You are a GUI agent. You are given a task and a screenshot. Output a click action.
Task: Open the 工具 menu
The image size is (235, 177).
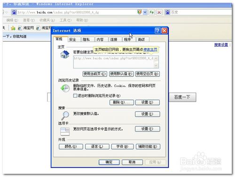pyautogui.click(x=65, y=20)
